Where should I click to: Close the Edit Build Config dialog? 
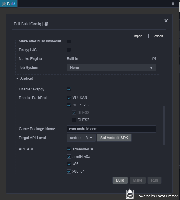166,21
